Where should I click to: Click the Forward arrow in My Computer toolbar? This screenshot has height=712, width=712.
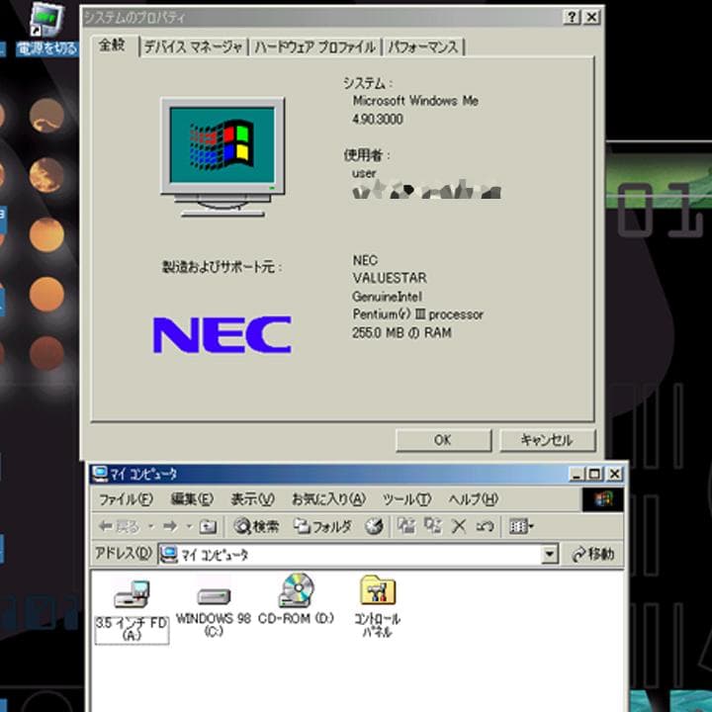[170, 527]
